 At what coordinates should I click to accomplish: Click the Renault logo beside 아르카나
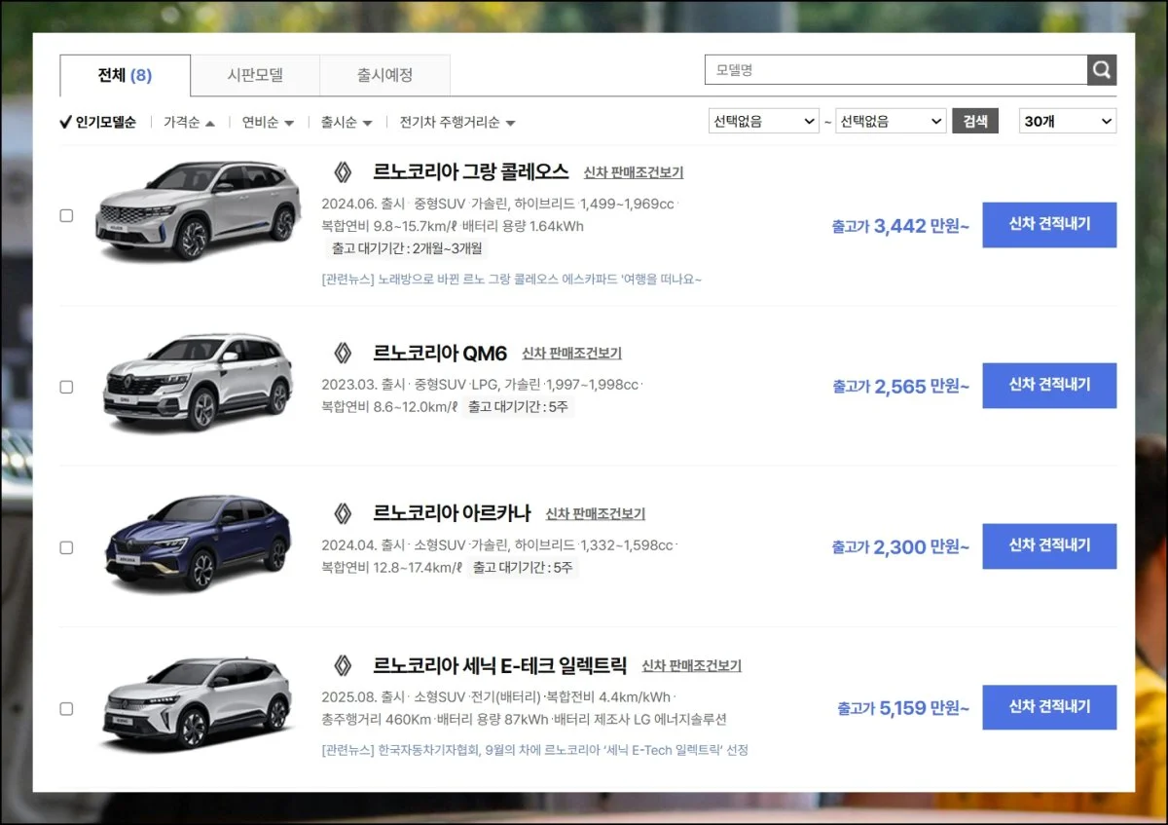click(x=343, y=513)
